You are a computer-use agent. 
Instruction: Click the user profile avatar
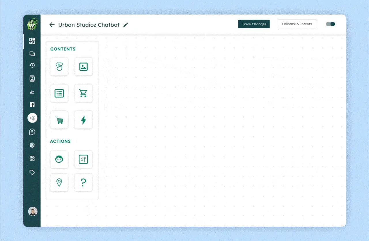click(x=33, y=212)
